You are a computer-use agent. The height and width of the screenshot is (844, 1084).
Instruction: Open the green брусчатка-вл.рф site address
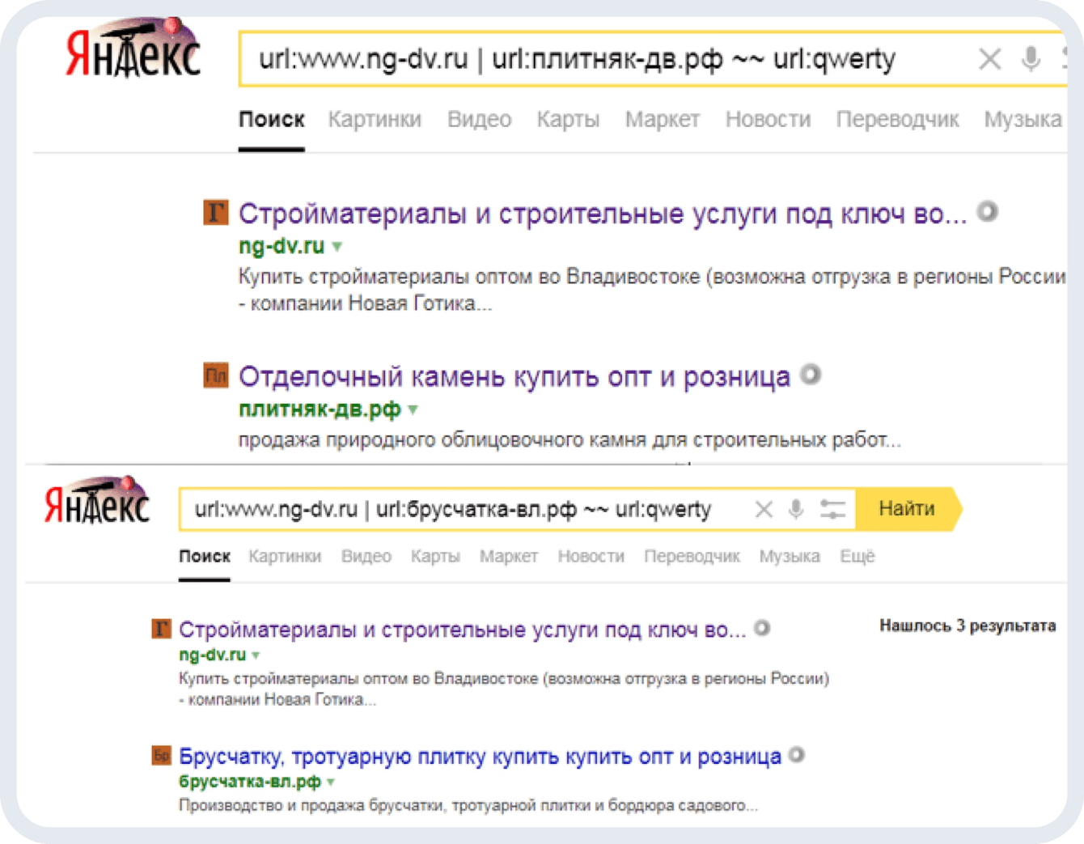pos(250,782)
